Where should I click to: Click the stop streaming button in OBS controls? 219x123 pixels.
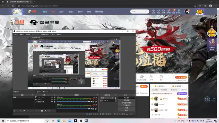point(126,98)
